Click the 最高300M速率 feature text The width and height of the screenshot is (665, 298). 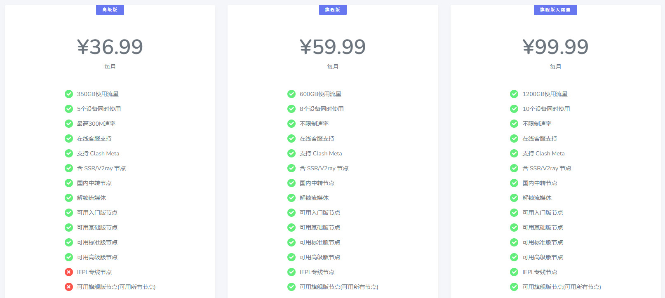pyautogui.click(x=96, y=124)
